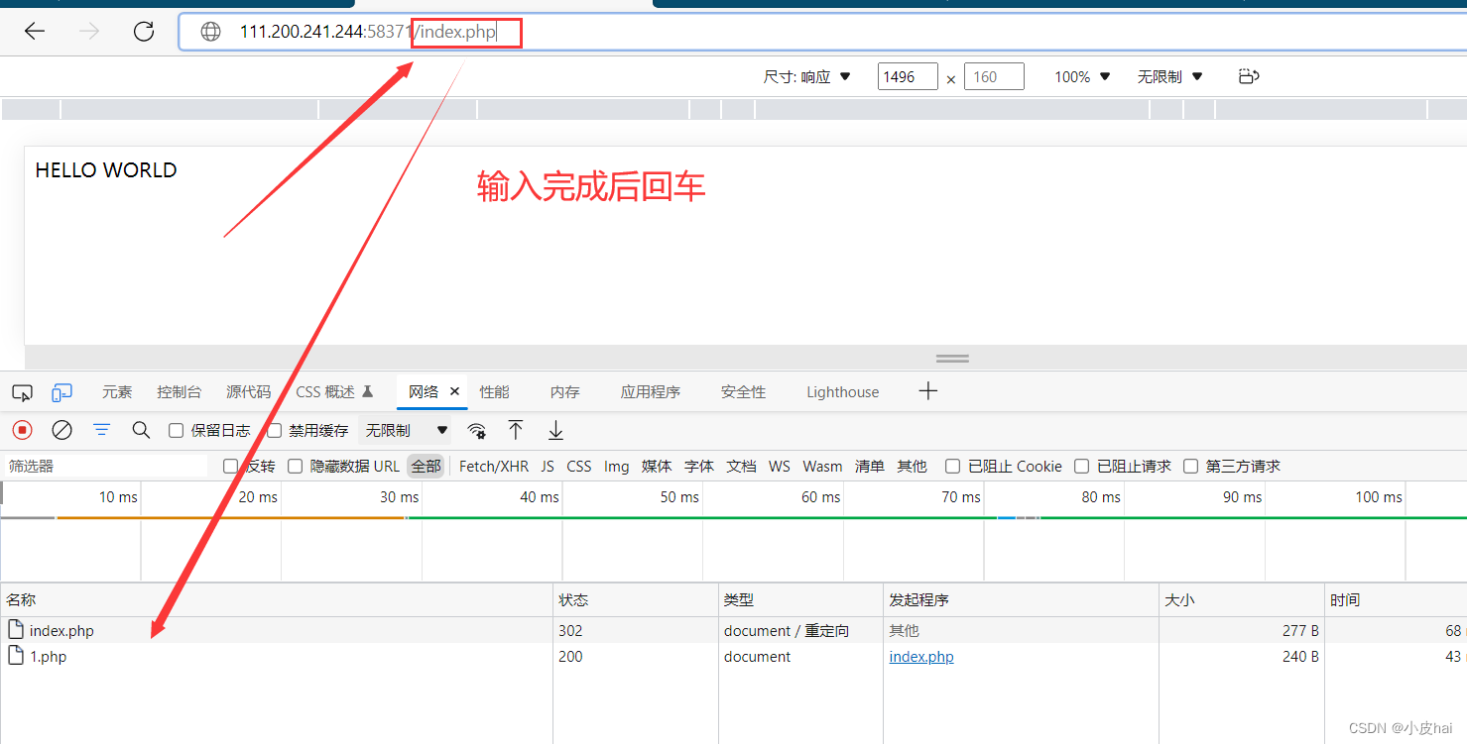Tick the 已阻止请求 checkbox
This screenshot has height=744, width=1467.
coord(1081,466)
